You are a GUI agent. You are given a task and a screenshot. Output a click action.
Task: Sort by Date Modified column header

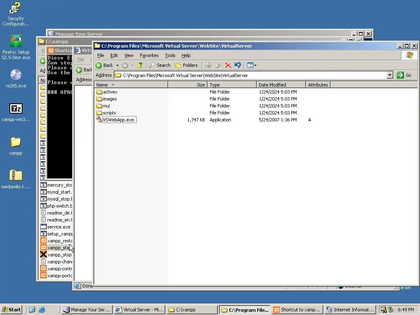[281, 85]
